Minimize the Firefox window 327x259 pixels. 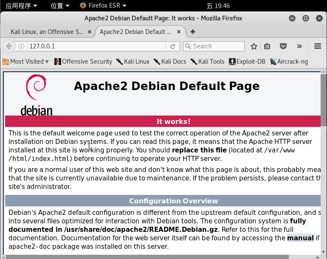tap(292, 18)
